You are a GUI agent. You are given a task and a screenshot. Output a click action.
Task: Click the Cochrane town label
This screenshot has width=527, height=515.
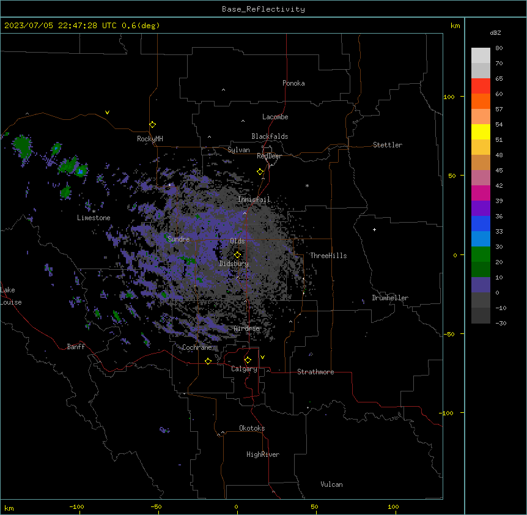tap(197, 347)
